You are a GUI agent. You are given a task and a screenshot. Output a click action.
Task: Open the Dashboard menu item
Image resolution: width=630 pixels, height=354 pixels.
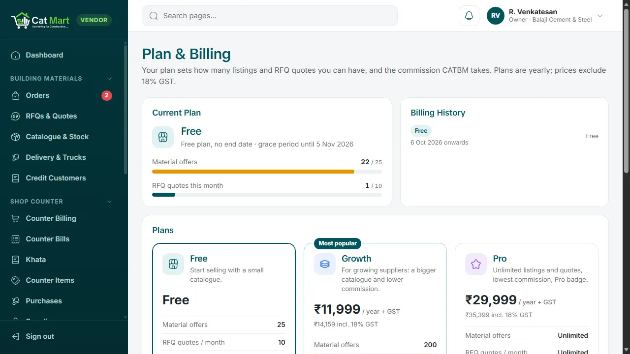[62, 55]
